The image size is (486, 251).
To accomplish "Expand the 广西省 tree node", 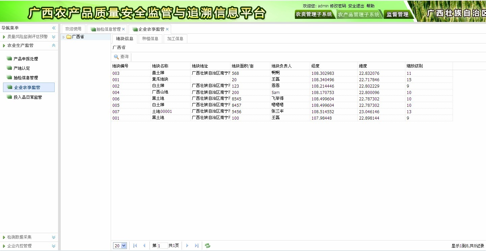I will click(63, 37).
